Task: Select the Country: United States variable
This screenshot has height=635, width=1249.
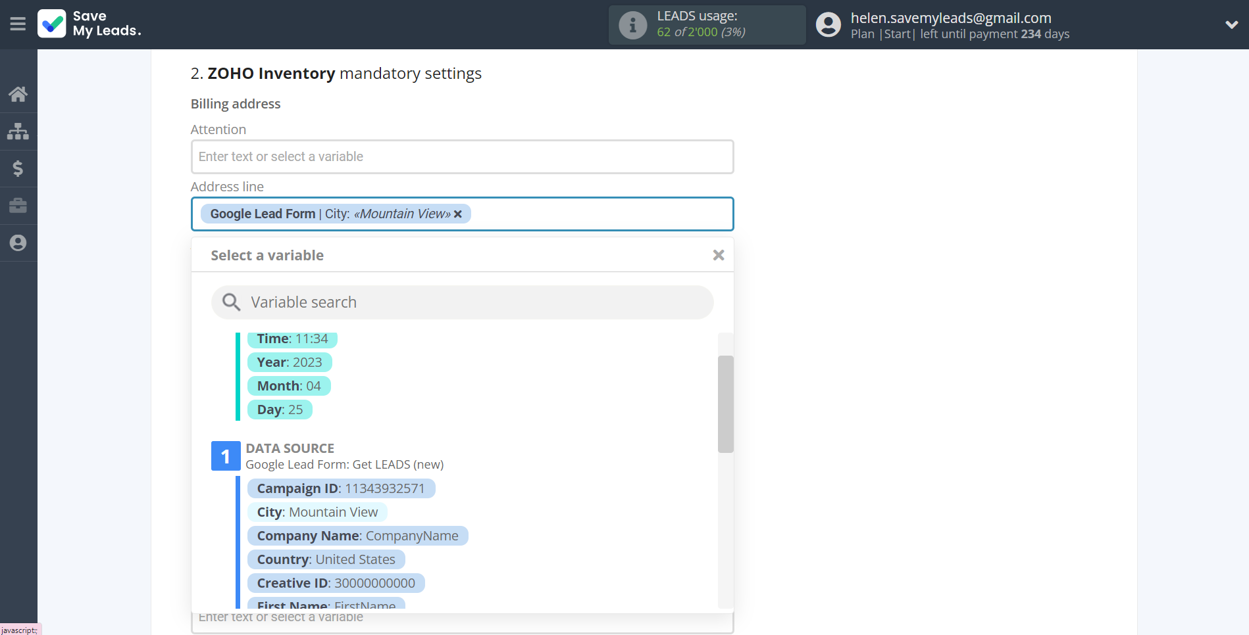Action: click(x=326, y=559)
